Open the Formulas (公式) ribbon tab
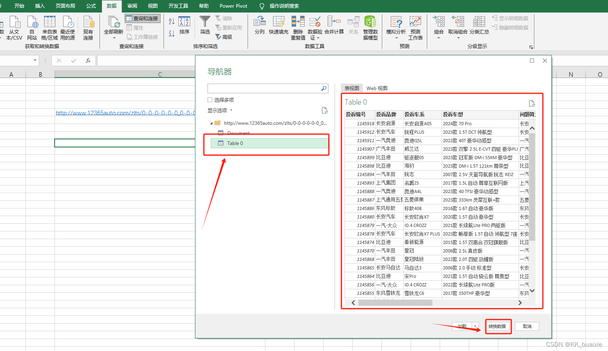The height and width of the screenshot is (351, 608). click(x=91, y=6)
